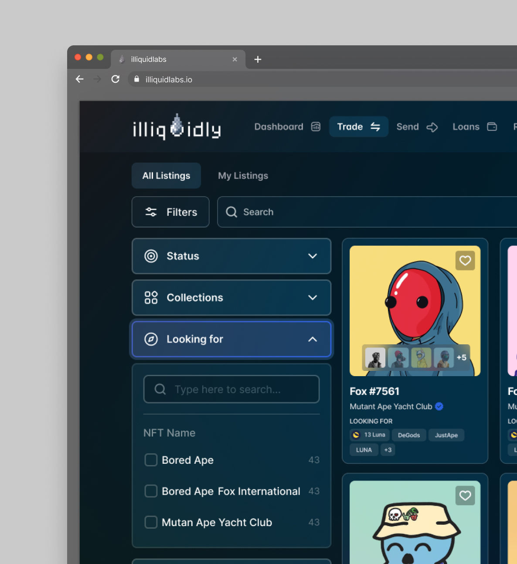Favorite Fox #7561 with heart icon

click(x=465, y=261)
